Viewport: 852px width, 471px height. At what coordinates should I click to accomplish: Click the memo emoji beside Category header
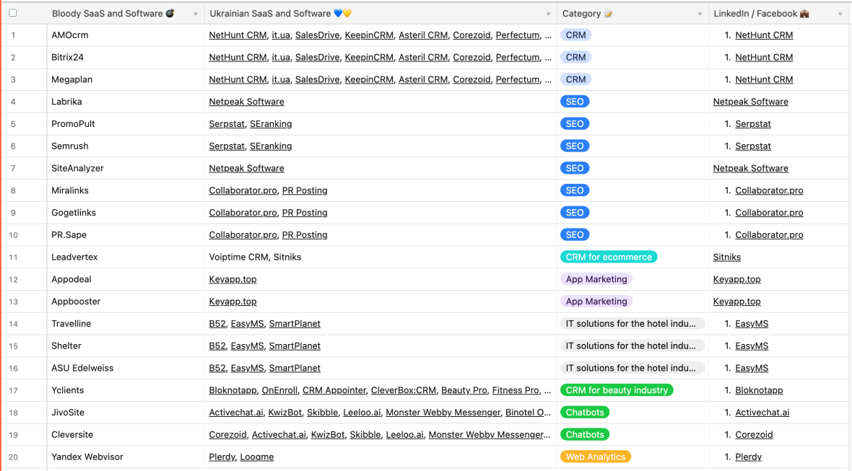[x=608, y=14]
